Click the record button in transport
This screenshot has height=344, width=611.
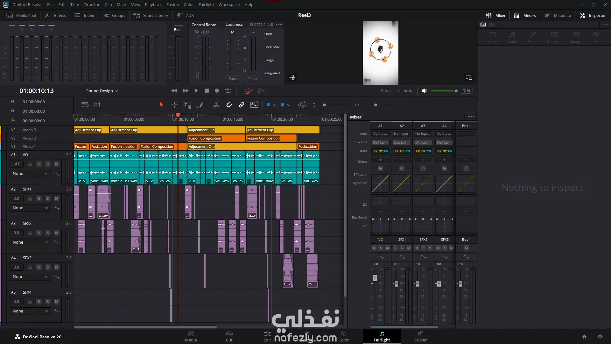(217, 91)
